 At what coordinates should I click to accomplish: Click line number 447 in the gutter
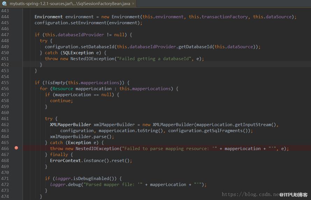[5, 35]
